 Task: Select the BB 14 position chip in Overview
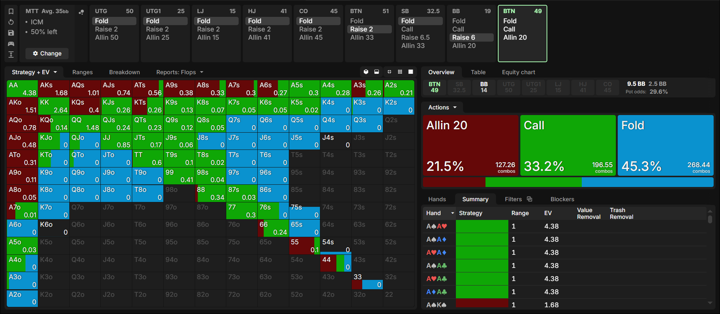(484, 87)
